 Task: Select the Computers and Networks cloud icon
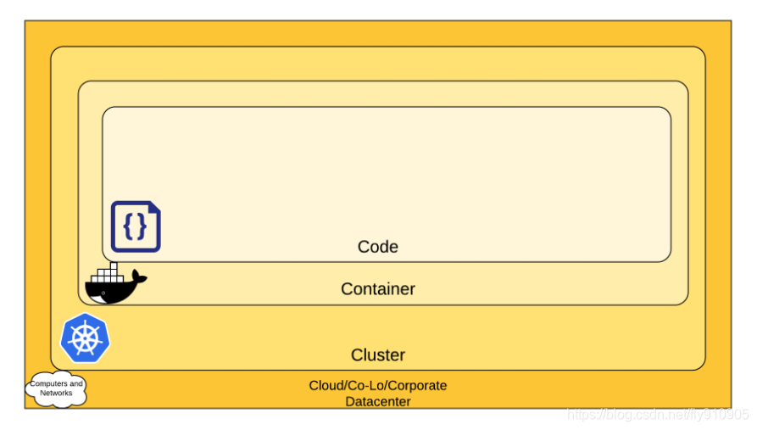(58, 388)
